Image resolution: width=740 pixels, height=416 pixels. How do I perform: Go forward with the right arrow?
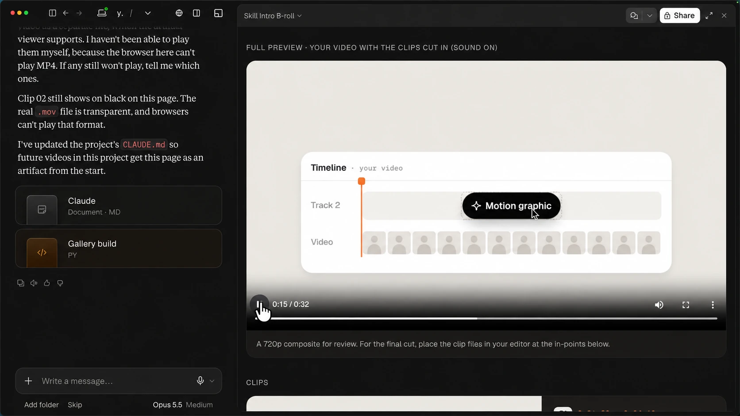(x=79, y=13)
